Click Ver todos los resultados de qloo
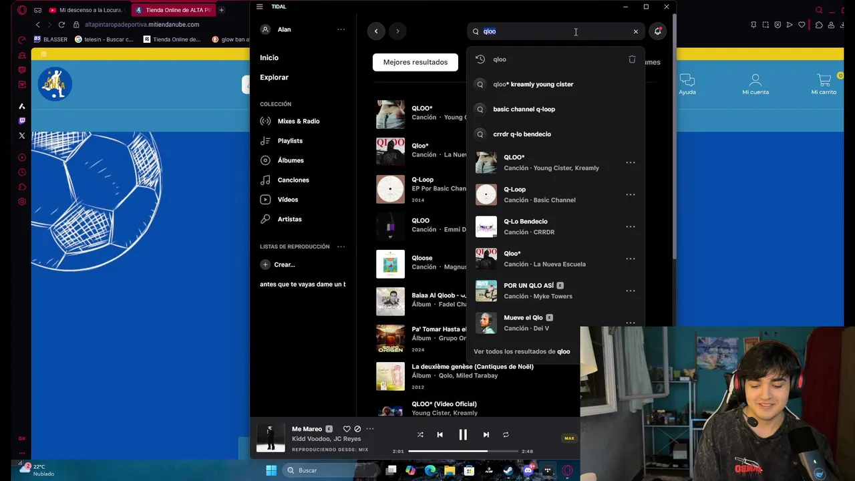Screen dimensions: 855x481 click(522, 351)
